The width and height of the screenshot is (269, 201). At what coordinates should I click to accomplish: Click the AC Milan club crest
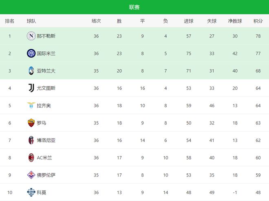tap(31, 157)
